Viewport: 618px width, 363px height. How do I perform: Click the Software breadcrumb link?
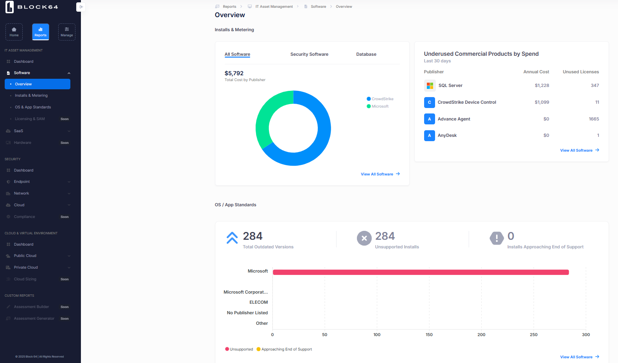[x=318, y=7]
